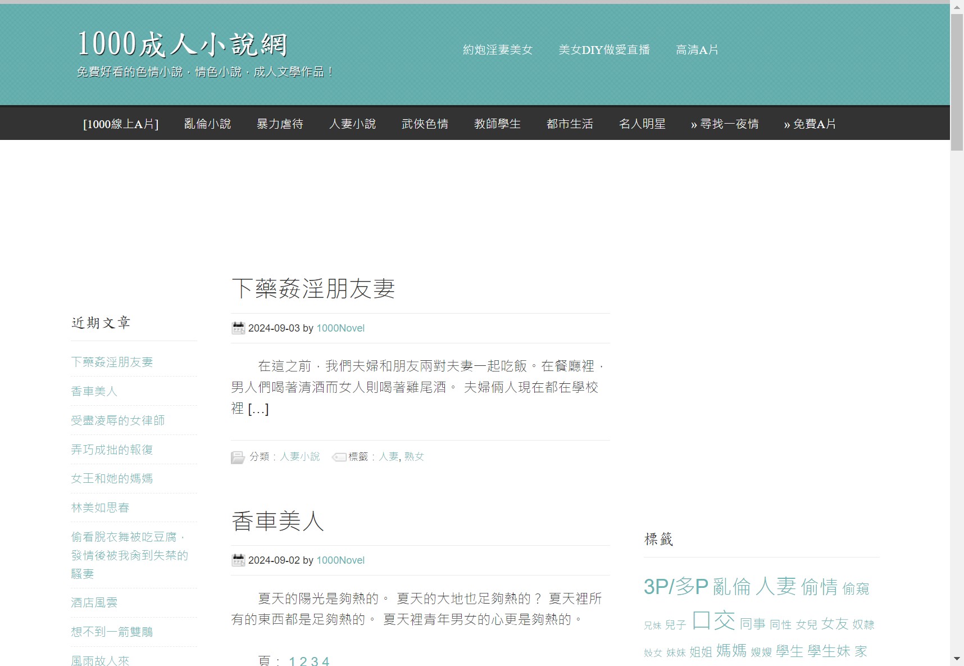The width and height of the screenshot is (964, 666).
Task: Select the 武俠色情 navigation entry
Action: [x=425, y=124]
